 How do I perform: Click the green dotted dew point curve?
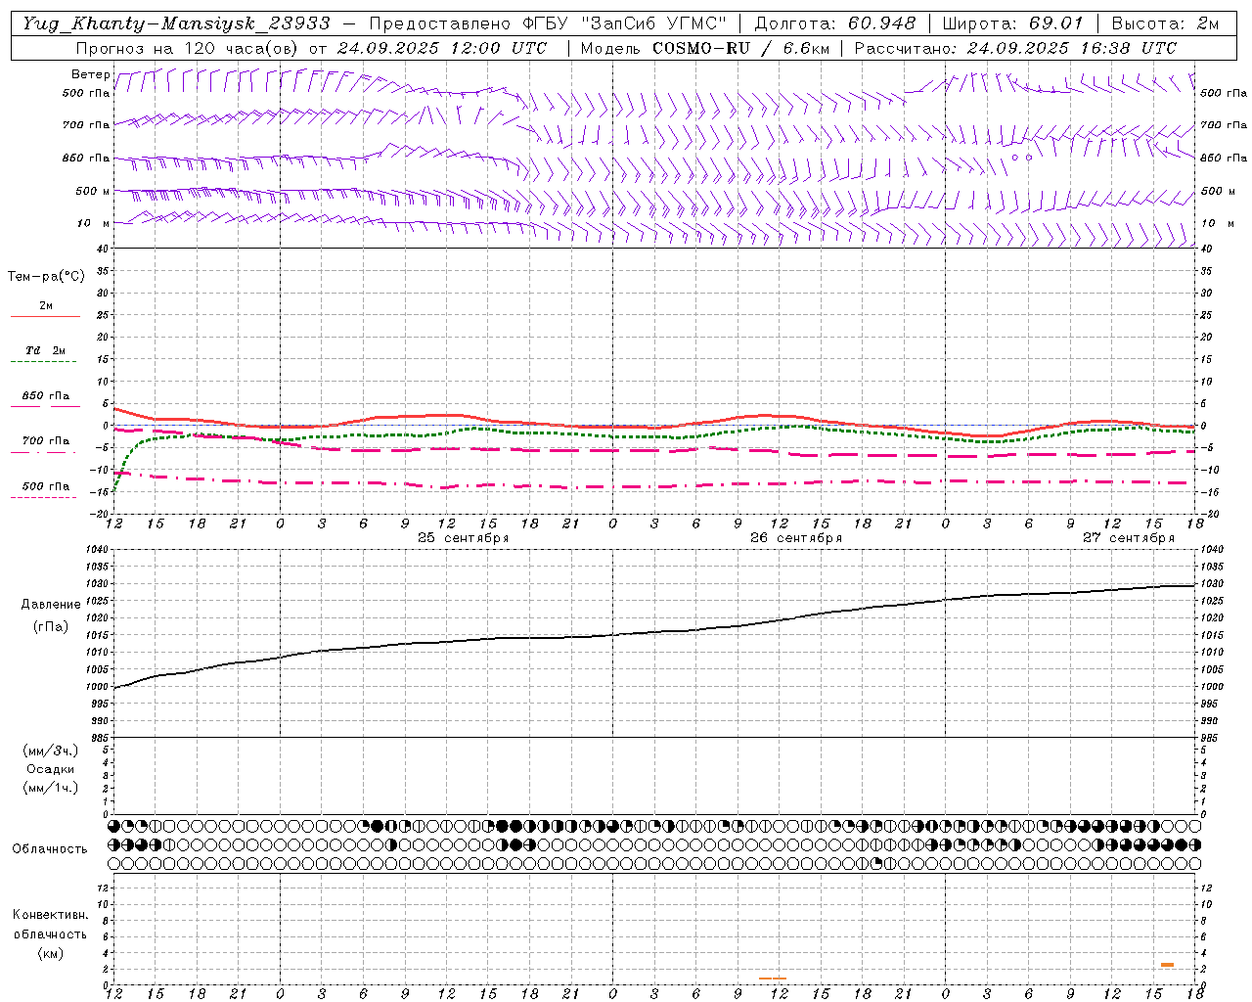pos(655,436)
